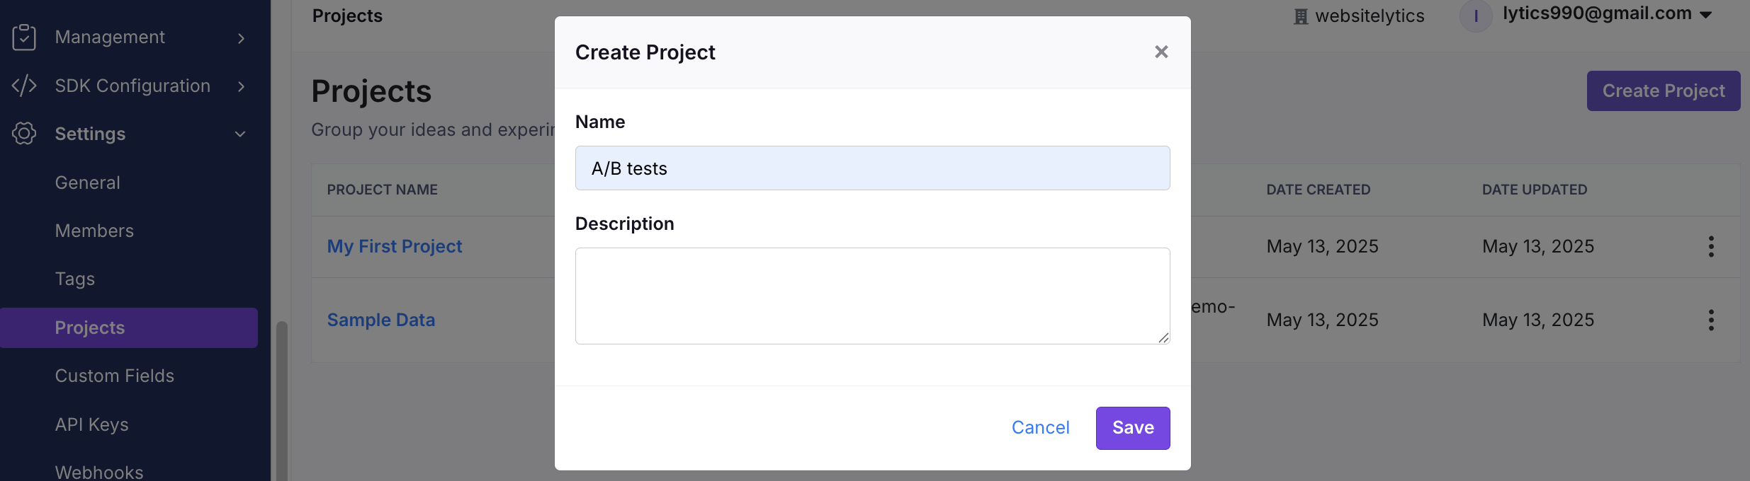Click the websitelytics organization building icon
The height and width of the screenshot is (481, 1750).
click(1301, 16)
